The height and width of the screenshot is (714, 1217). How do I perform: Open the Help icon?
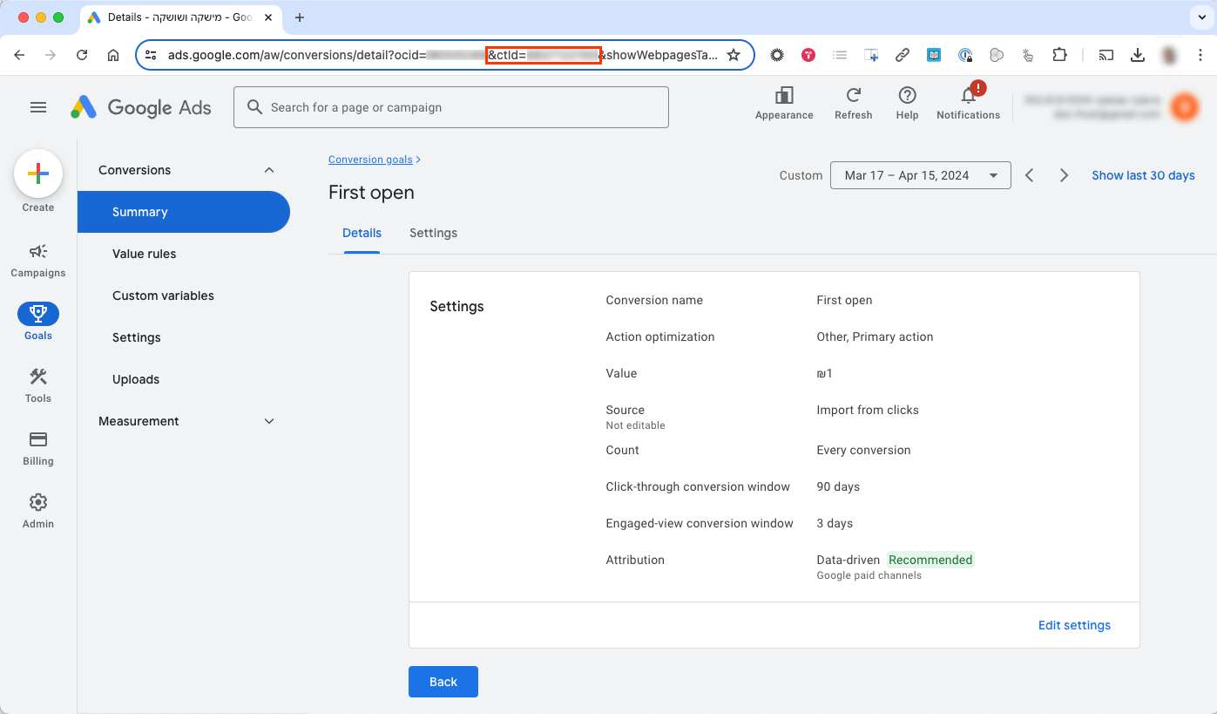coord(907,103)
